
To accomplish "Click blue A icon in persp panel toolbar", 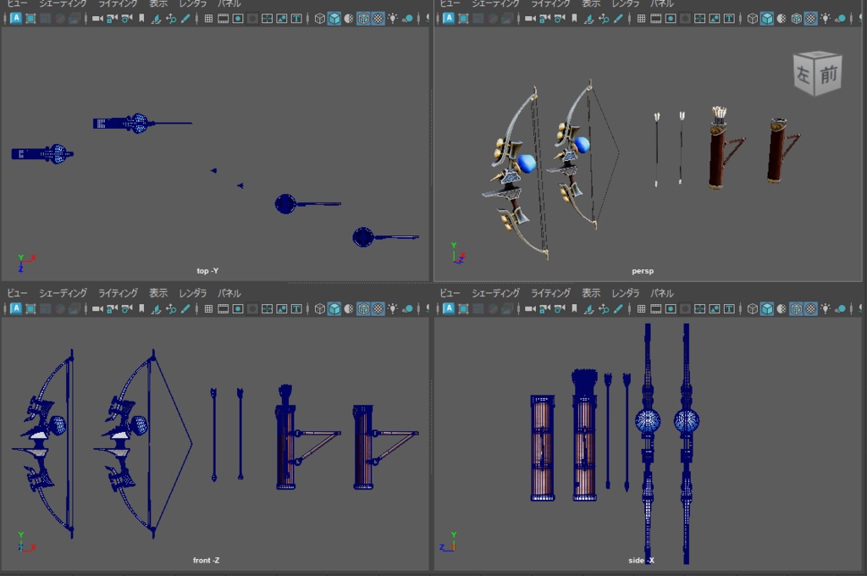I will coord(449,19).
